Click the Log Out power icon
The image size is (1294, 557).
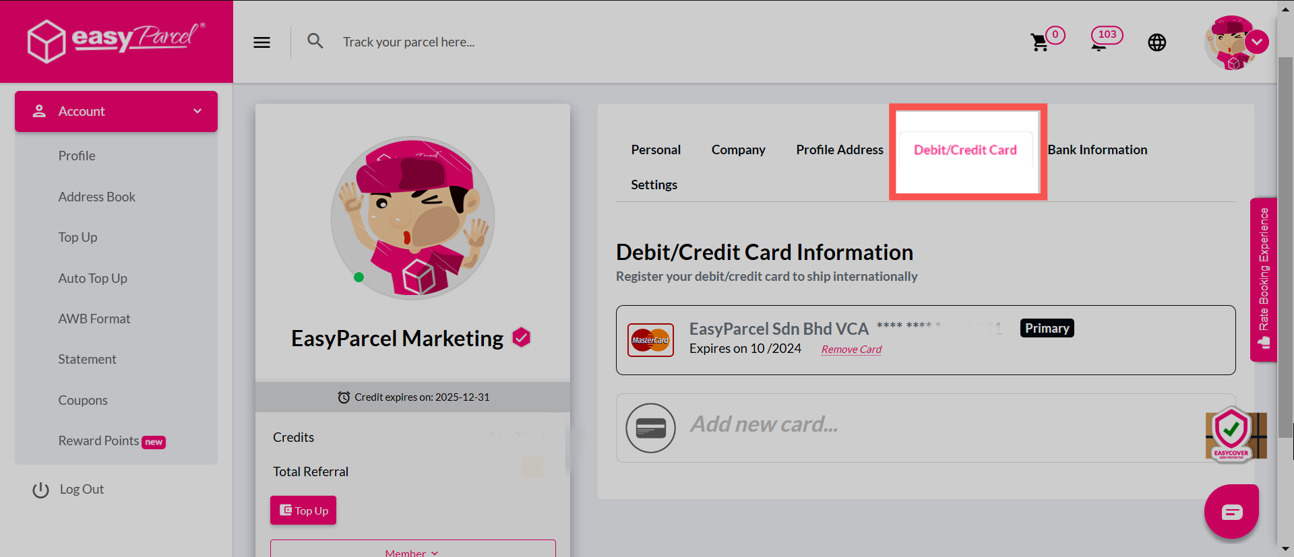click(41, 490)
